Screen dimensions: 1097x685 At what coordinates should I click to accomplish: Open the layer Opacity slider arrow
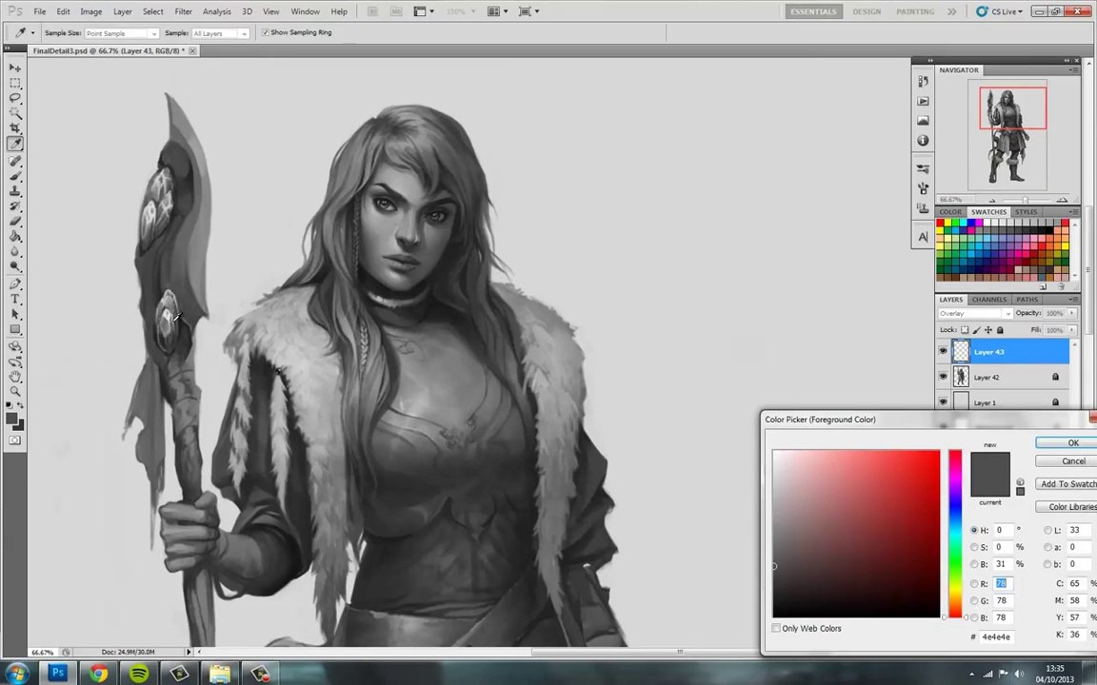1071,313
